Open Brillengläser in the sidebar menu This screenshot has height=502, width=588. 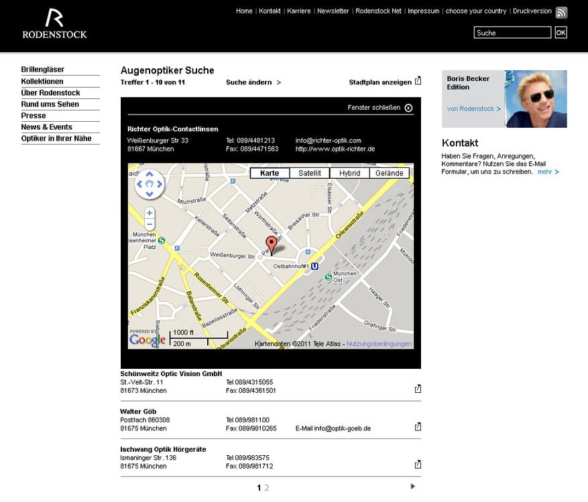coord(43,70)
